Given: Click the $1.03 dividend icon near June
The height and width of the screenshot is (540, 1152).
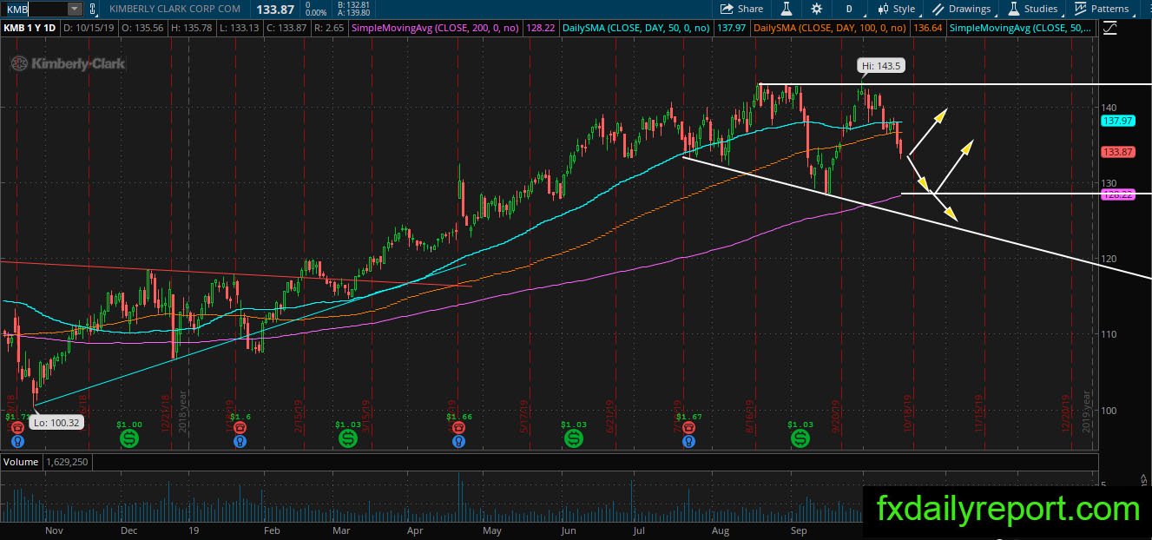Looking at the screenshot, I should point(574,439).
